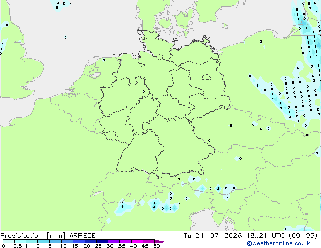
Task: Click the '(00+93)' forecast offset
Action: 303,236
